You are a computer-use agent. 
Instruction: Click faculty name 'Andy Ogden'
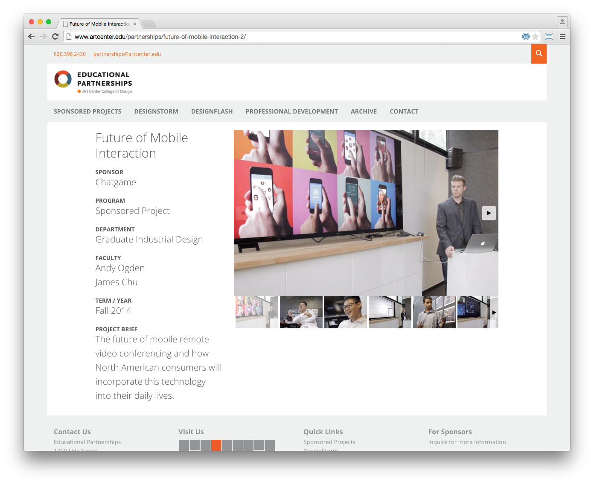120,268
